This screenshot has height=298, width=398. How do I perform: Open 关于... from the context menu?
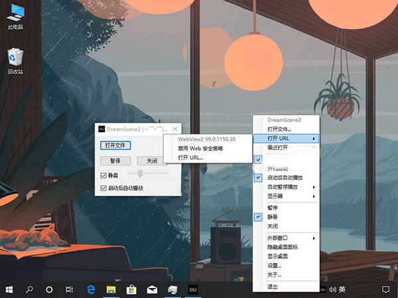[x=286, y=275]
